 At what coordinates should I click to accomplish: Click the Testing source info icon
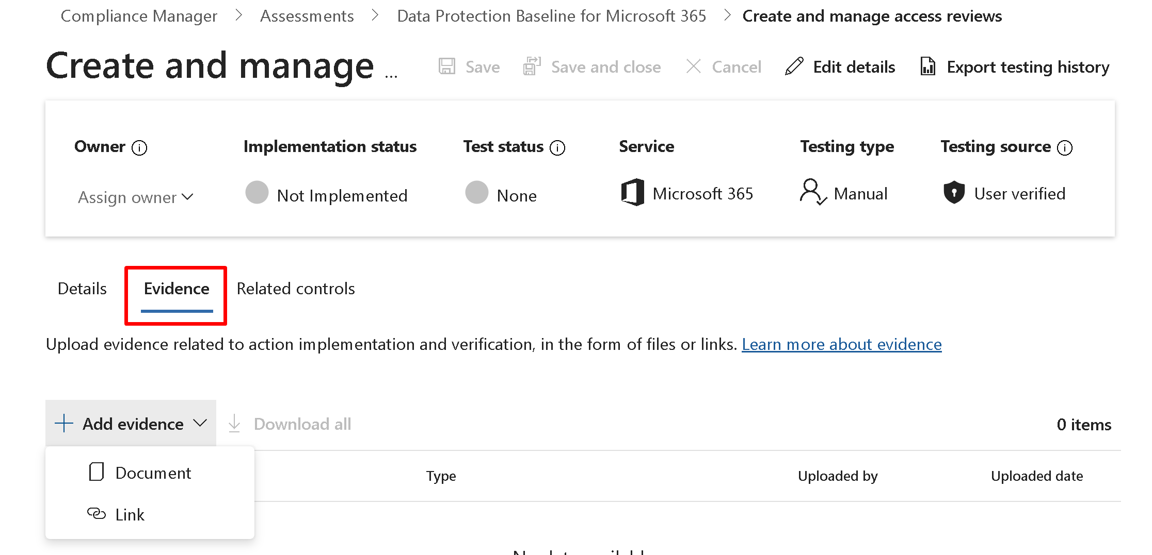1065,148
